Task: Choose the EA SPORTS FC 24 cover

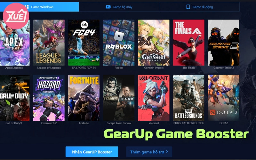Action: [x=84, y=43]
